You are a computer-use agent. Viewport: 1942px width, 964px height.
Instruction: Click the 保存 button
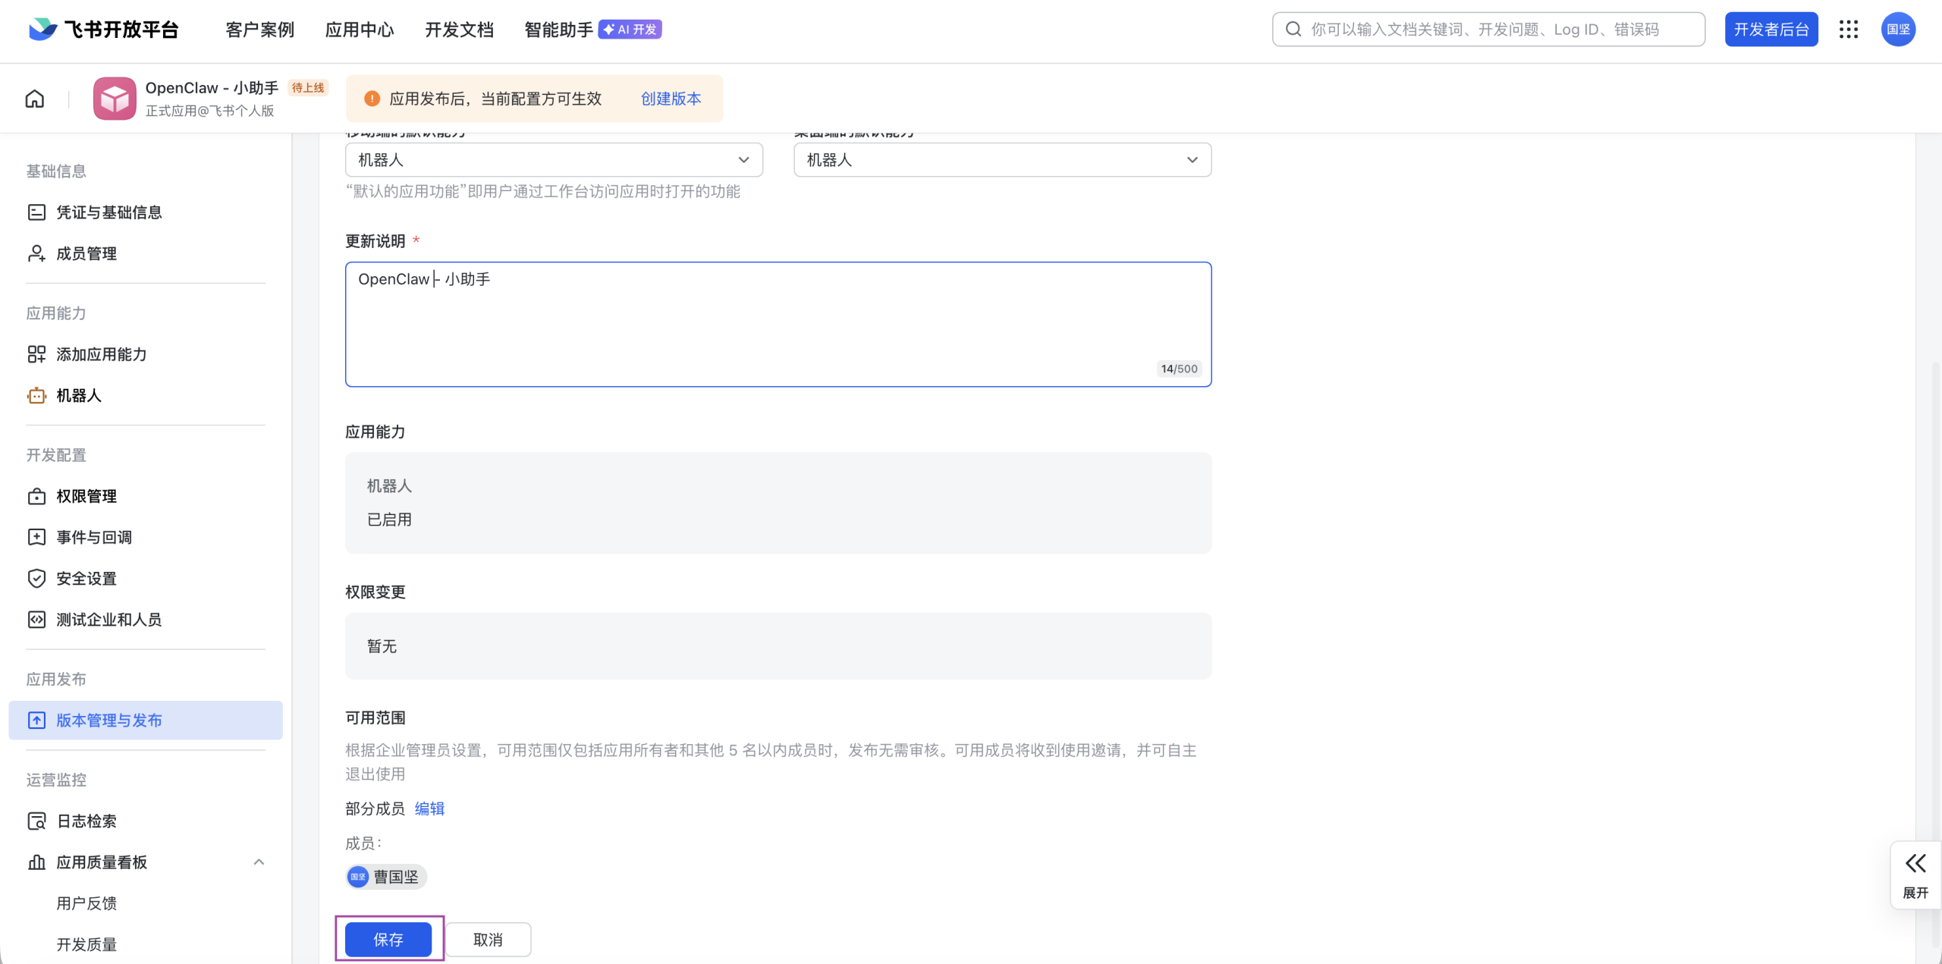click(x=389, y=939)
